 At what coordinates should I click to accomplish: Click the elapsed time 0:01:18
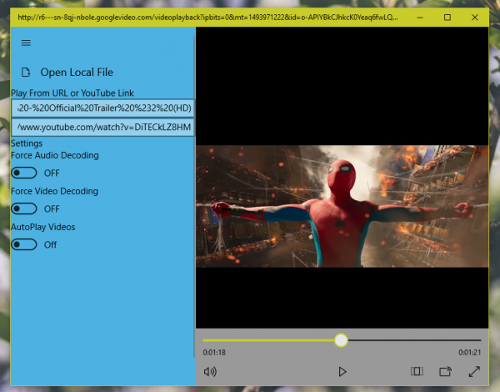click(x=214, y=353)
